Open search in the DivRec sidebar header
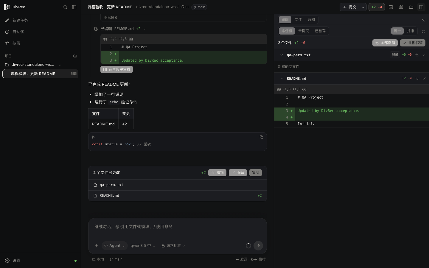This screenshot has width=429, height=268. (65, 7)
